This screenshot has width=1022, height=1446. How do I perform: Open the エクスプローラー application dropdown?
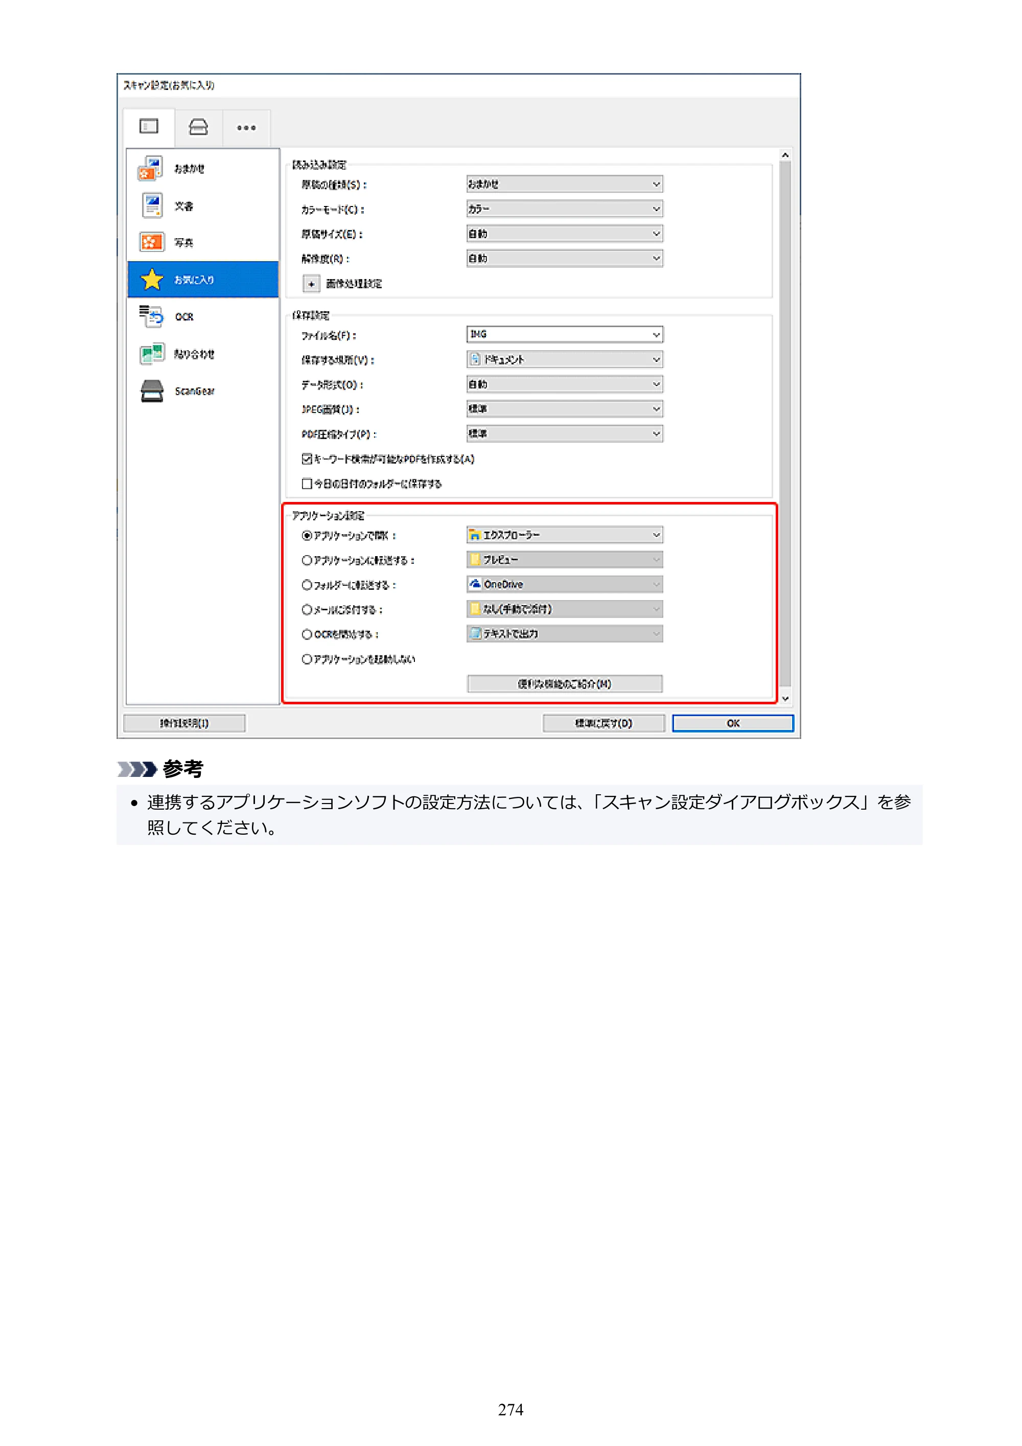[564, 535]
